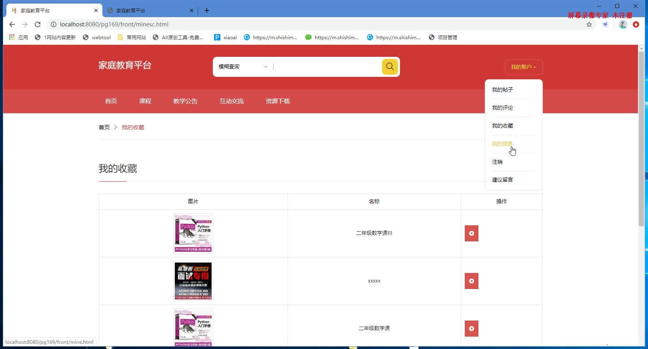Go to 首页 in the navigation bar
The width and height of the screenshot is (648, 349).
pos(111,101)
